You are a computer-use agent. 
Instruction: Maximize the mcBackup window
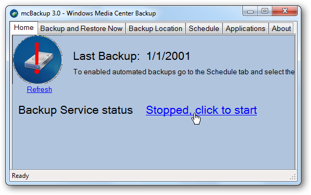click(x=265, y=11)
